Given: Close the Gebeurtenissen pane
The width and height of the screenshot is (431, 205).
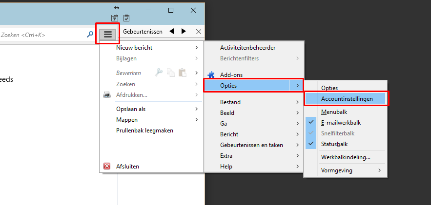Looking at the screenshot, I should (x=198, y=31).
